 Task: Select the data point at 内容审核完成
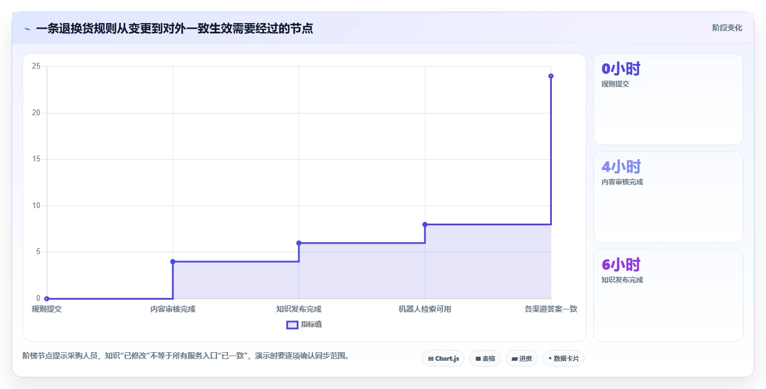pos(173,262)
